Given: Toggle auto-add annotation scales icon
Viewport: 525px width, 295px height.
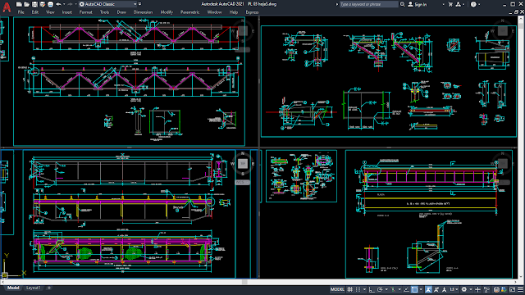Looking at the screenshot, I should pyautogui.click(x=436, y=289).
